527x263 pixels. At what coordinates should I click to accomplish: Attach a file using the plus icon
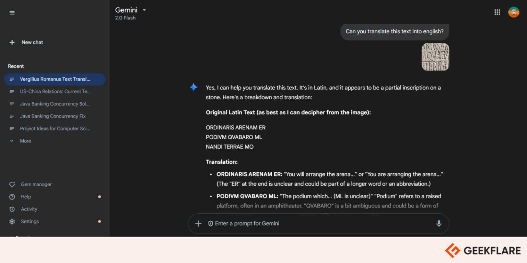pos(198,223)
